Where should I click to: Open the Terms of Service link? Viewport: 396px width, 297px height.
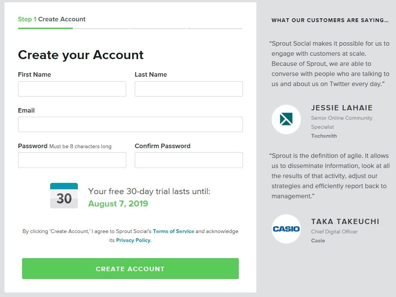pyautogui.click(x=173, y=231)
